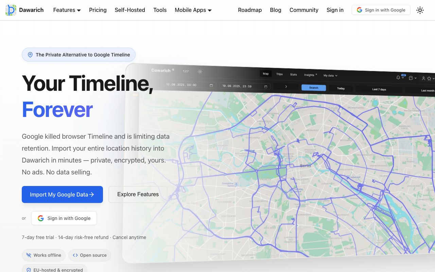
Task: Click the 'Google killed browser Timeline' paragraph
Action: pos(96,154)
